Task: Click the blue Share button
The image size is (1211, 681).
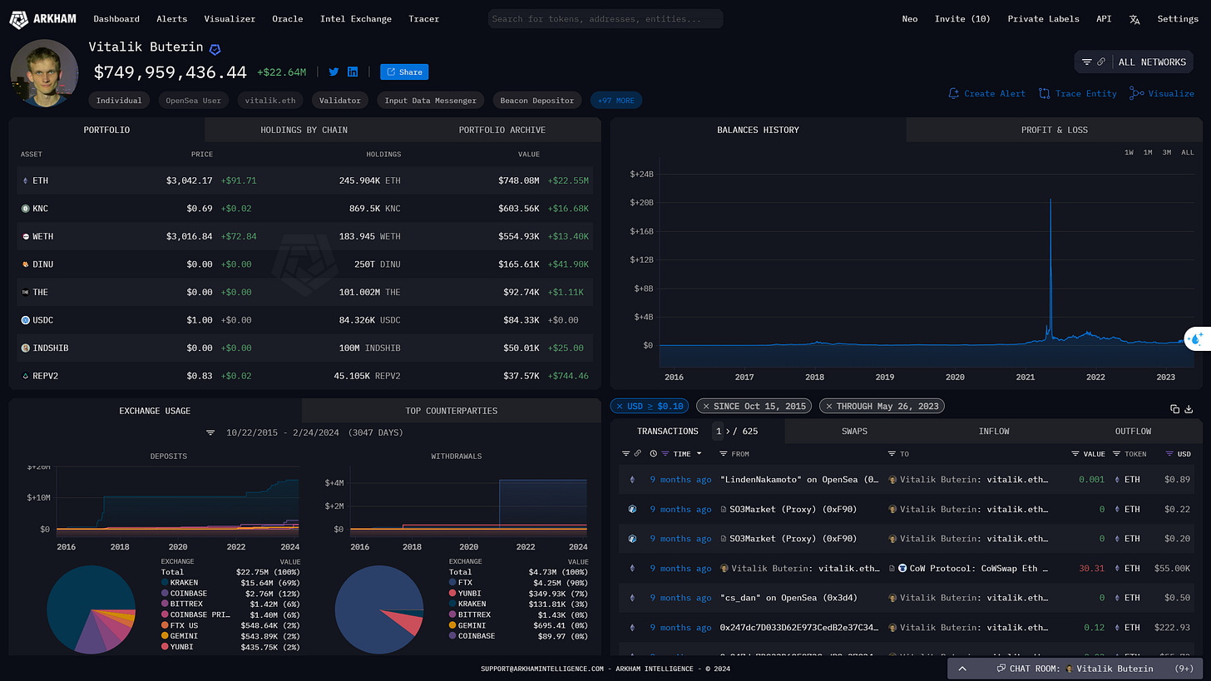Action: click(x=404, y=72)
